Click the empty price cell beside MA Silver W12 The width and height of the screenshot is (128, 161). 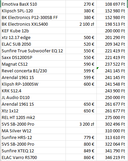point(81,131)
